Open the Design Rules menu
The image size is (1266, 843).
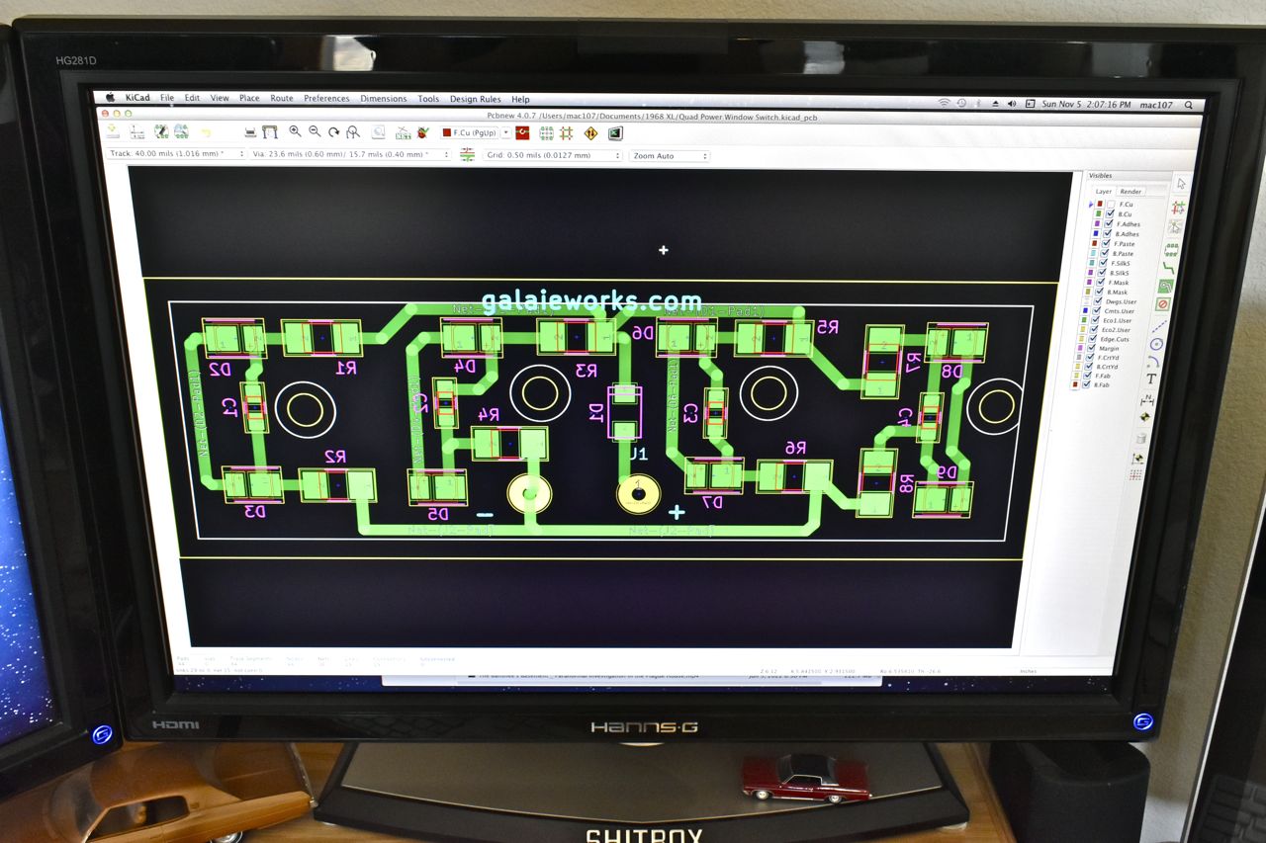[x=475, y=99]
